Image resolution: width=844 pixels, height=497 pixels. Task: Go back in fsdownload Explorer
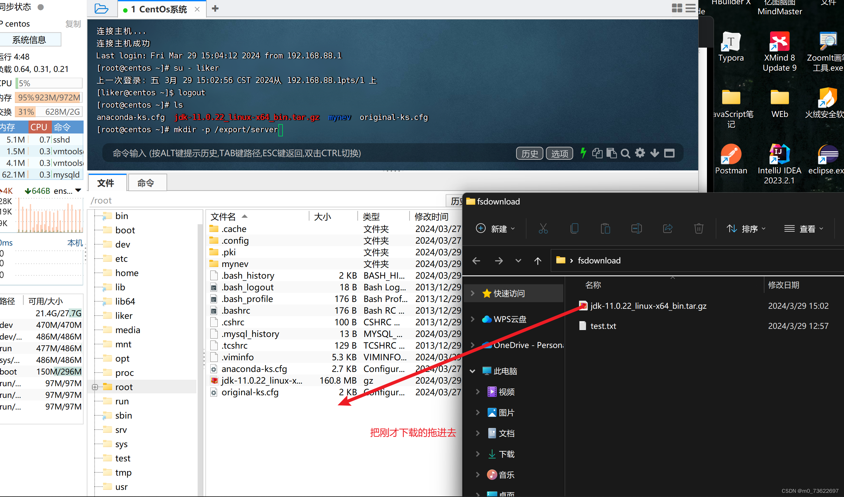(476, 260)
